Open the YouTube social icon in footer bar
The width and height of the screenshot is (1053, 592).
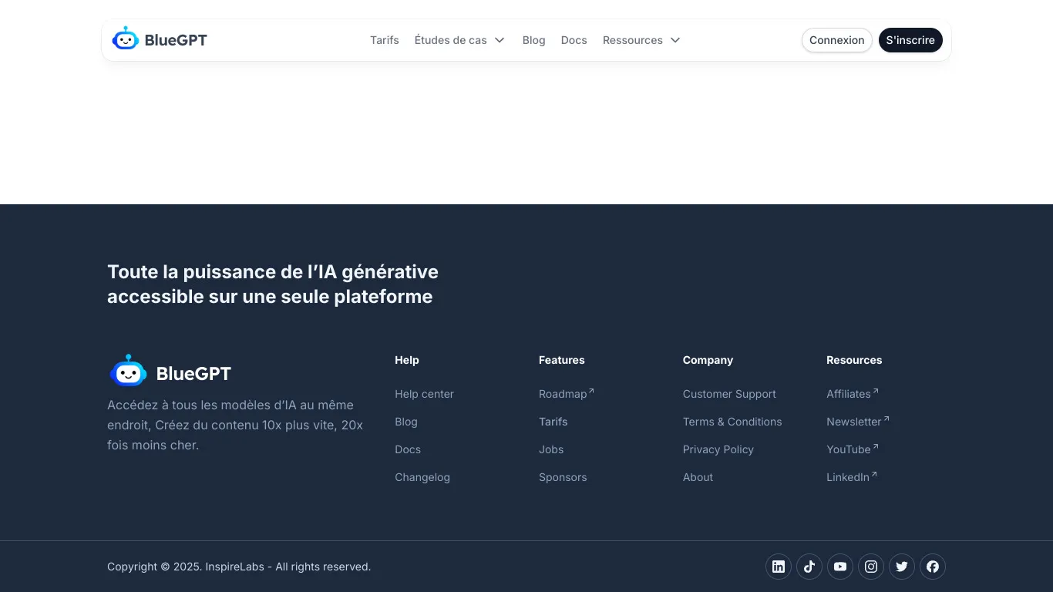click(x=840, y=567)
